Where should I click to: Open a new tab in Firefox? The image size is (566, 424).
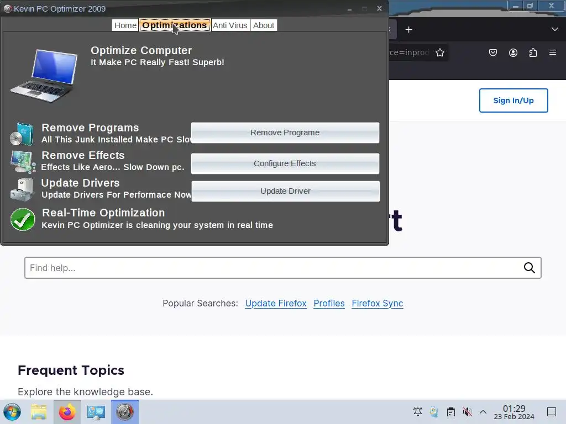(408, 30)
